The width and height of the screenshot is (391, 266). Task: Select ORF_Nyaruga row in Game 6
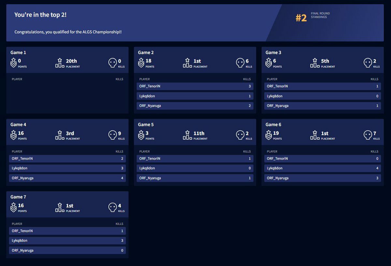tap(322, 178)
